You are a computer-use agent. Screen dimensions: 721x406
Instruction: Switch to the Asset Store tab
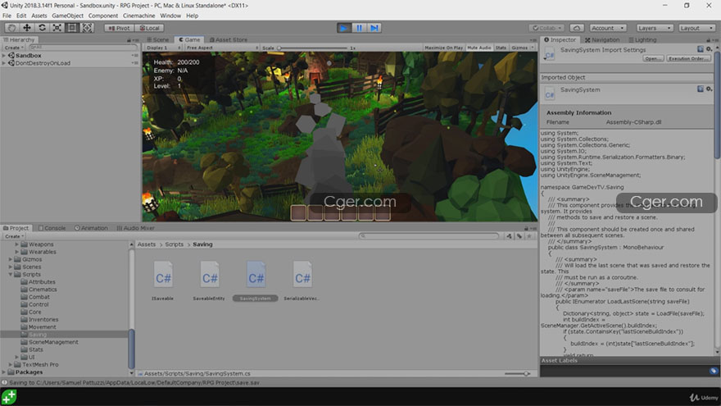pyautogui.click(x=228, y=40)
